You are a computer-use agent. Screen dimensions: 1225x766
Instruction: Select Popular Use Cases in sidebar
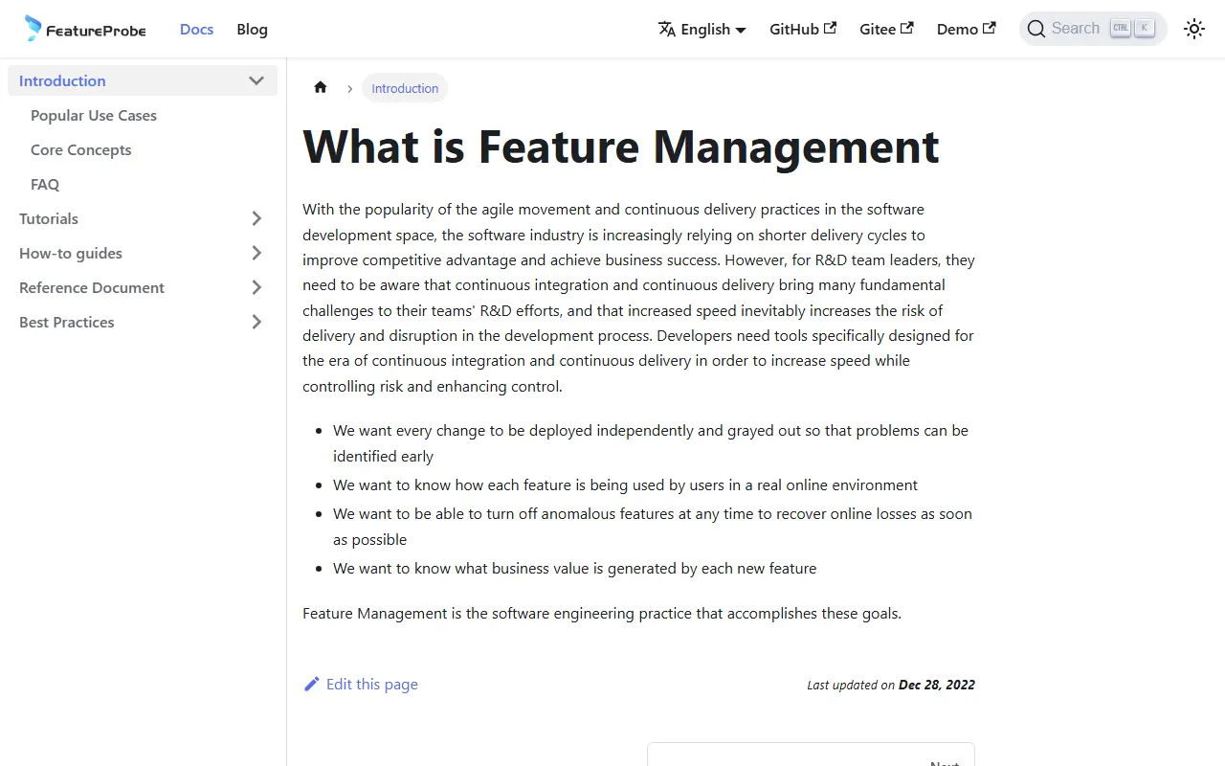[x=94, y=115]
